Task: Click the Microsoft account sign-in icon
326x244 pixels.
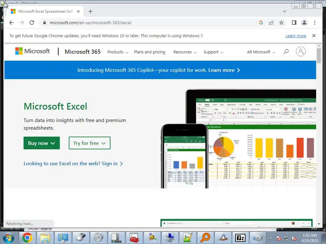Action: [301, 51]
